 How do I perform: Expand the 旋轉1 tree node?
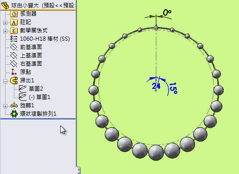pos(5,106)
